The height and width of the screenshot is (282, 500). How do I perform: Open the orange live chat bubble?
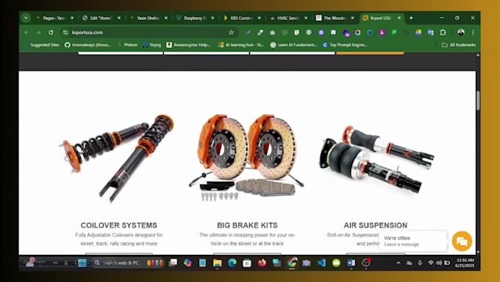tap(462, 241)
